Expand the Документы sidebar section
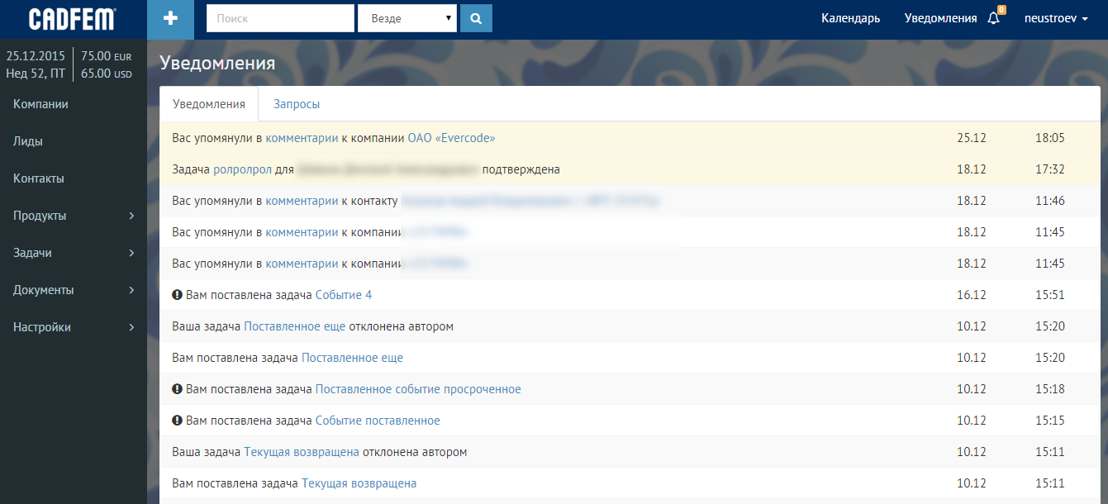Screen dimensions: 1108x504 pos(74,290)
